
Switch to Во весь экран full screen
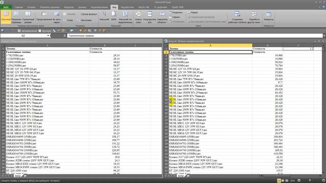coord(57,17)
